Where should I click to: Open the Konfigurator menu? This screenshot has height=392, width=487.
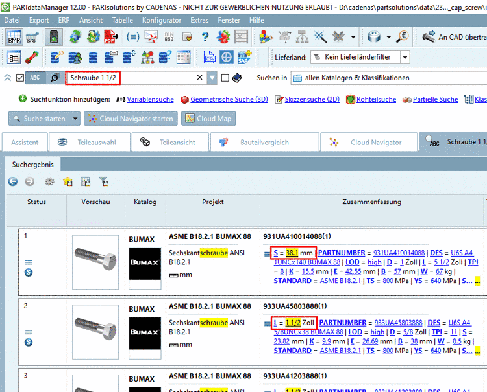(162, 20)
